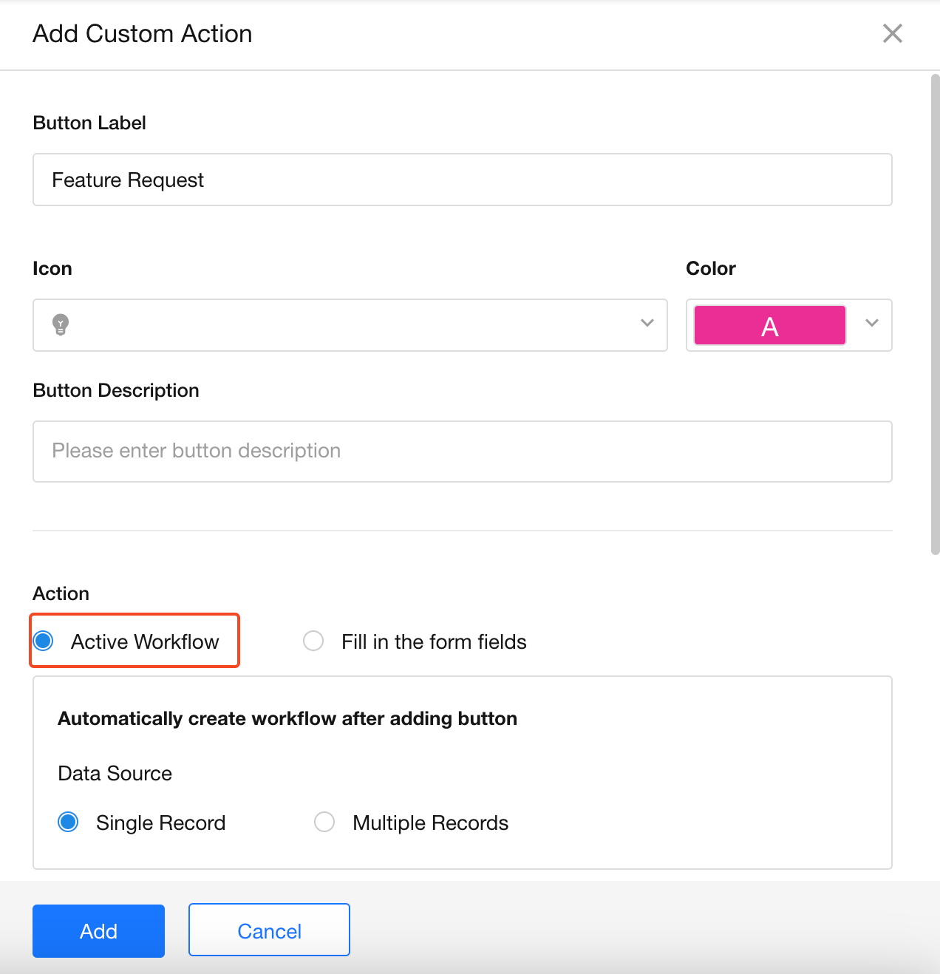Click the Button Label field with Feature Request
The height and width of the screenshot is (974, 940).
point(462,180)
